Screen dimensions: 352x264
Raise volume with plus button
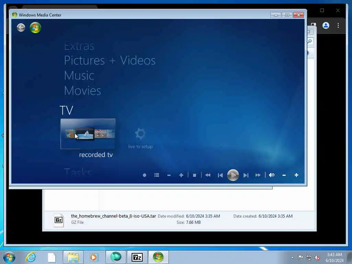coord(296,175)
